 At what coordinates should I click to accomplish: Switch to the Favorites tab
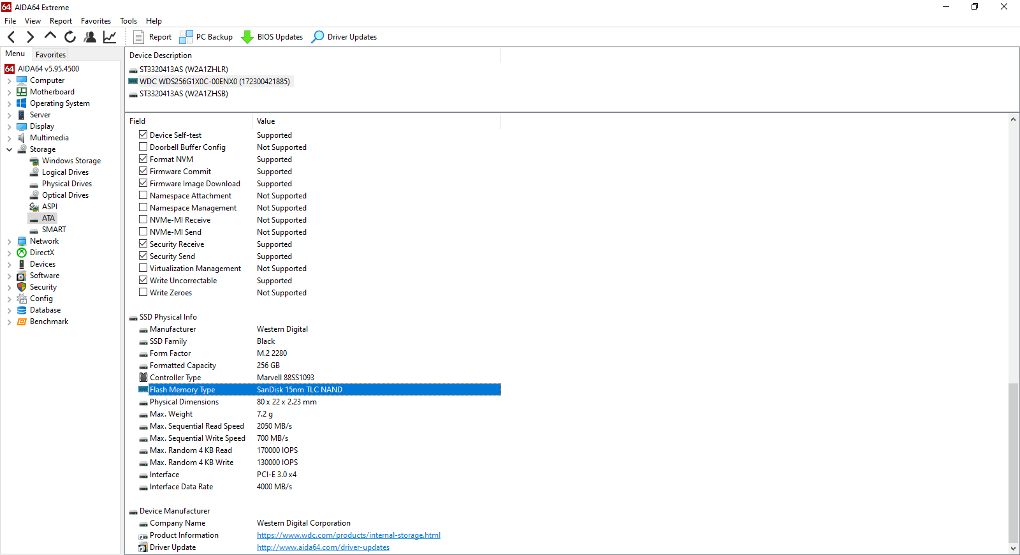(50, 55)
